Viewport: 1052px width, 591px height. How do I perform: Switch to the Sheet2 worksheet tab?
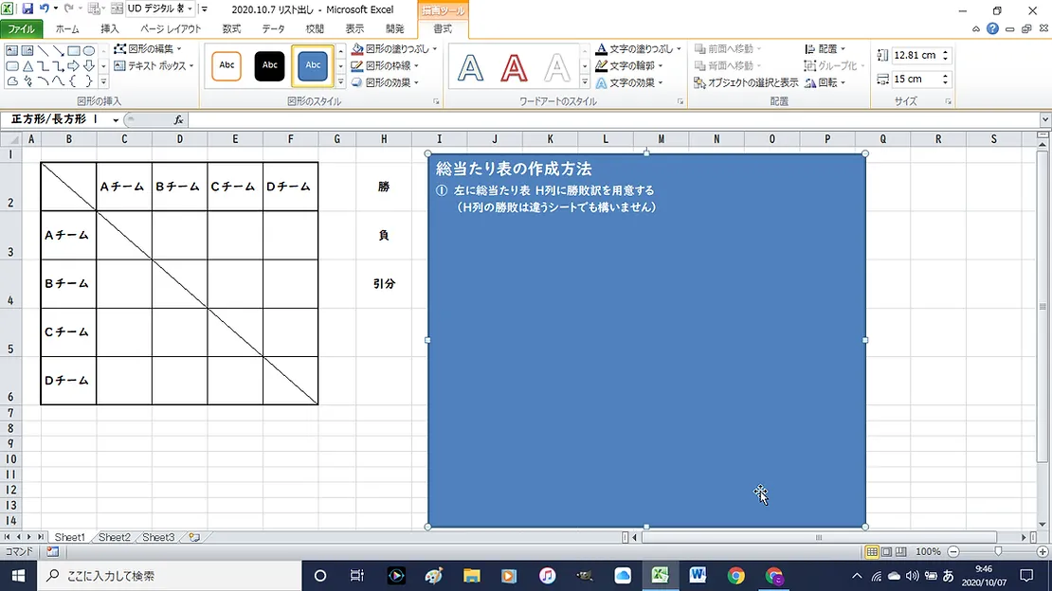point(114,537)
